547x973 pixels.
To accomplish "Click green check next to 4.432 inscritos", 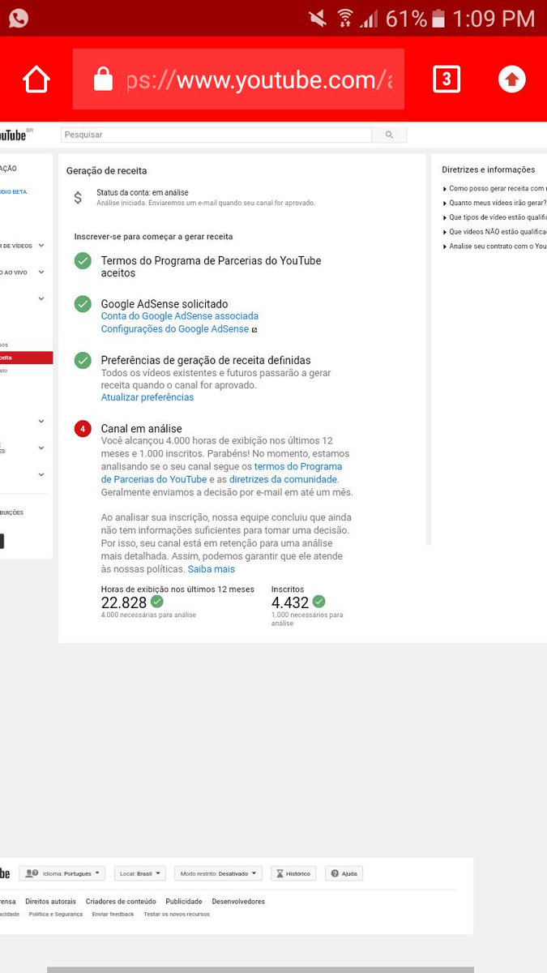I will tap(319, 602).
